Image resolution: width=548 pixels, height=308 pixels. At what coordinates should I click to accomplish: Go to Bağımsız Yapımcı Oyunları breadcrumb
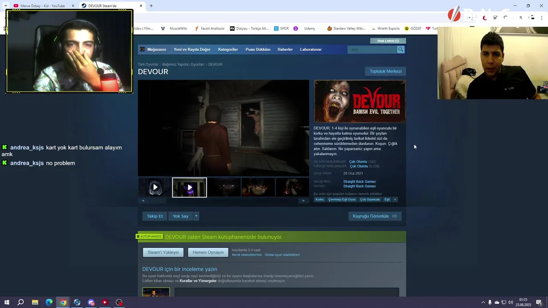(x=183, y=64)
